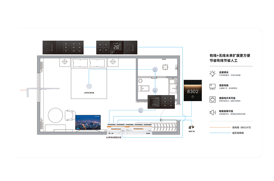Screen dimensions: 274x181
Task: Click the speaker icon beside 智能音箱可选
Action: (x=213, y=112)
